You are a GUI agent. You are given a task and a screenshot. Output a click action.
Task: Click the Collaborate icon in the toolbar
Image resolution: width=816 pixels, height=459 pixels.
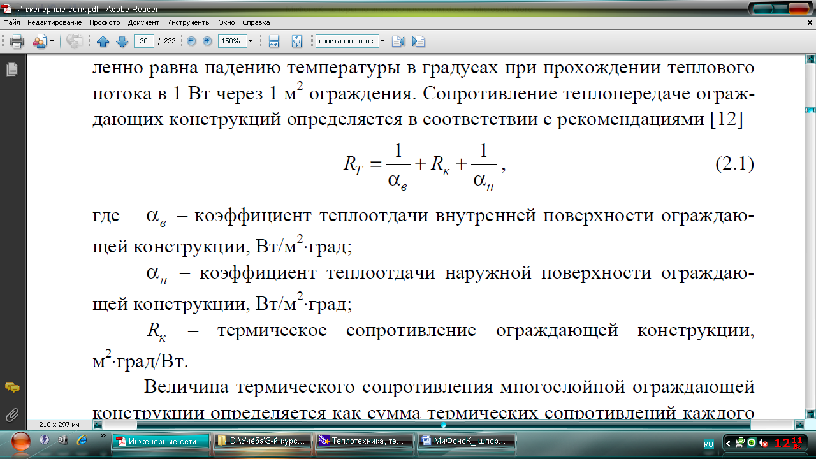40,41
